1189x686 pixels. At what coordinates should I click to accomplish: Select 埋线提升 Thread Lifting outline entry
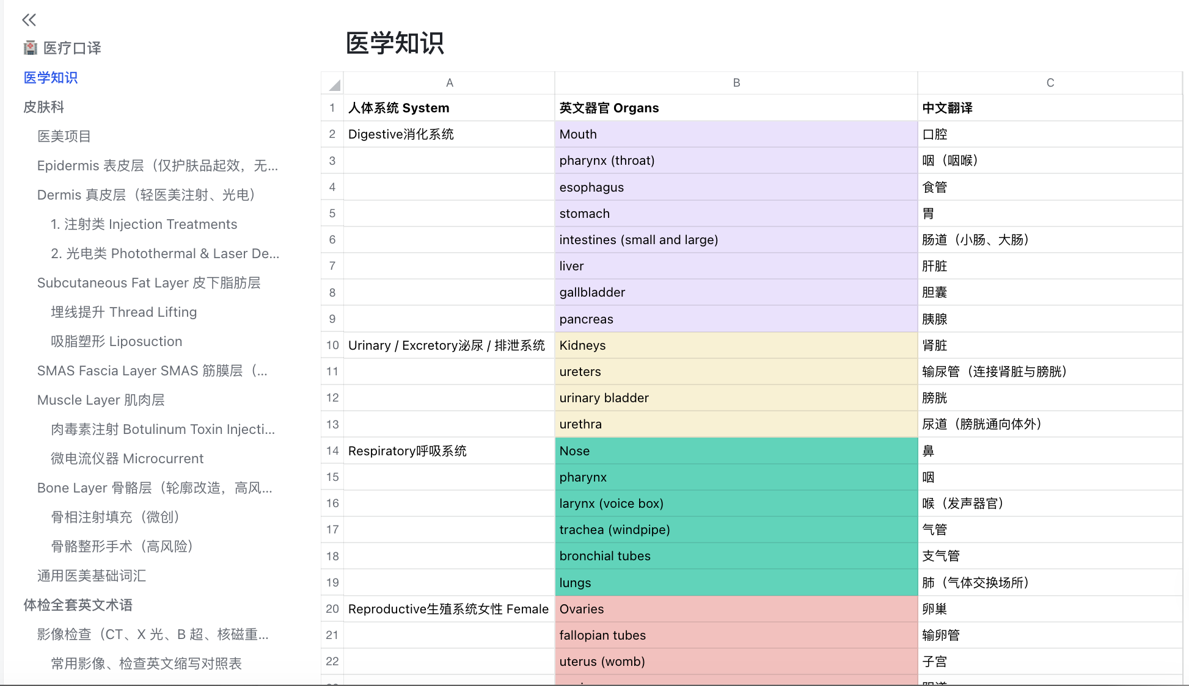[x=124, y=312]
